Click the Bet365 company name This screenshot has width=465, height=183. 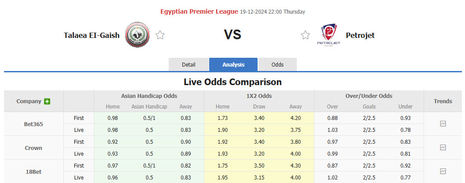point(33,124)
